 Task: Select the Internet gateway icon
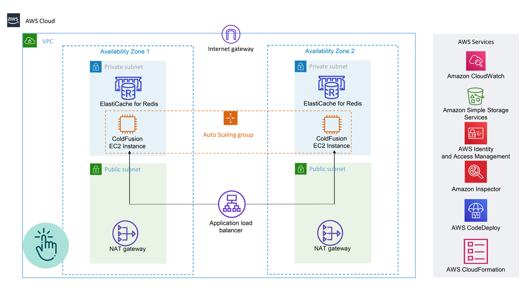[230, 35]
